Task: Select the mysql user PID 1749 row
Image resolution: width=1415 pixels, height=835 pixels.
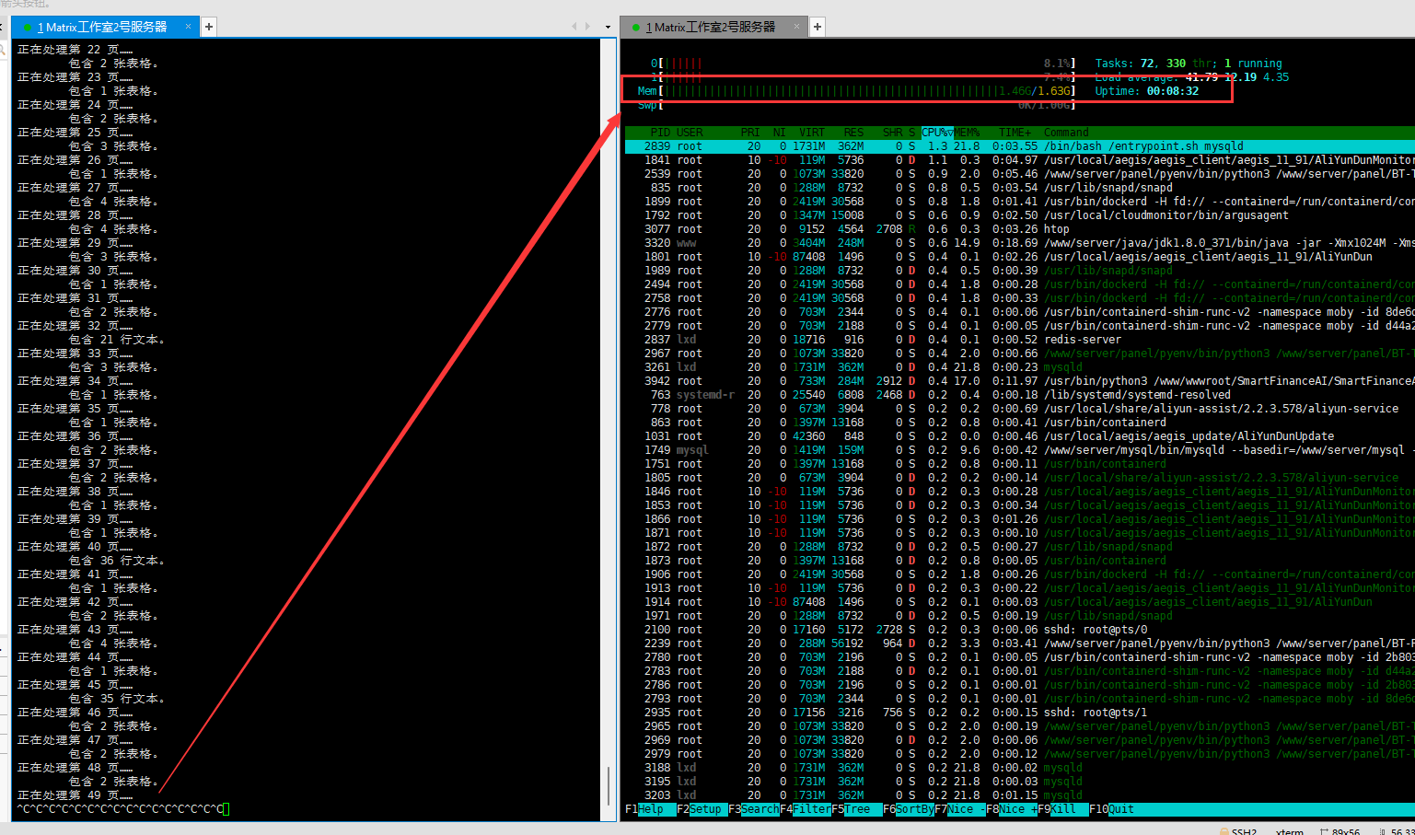Action: pyautogui.click(x=1019, y=450)
